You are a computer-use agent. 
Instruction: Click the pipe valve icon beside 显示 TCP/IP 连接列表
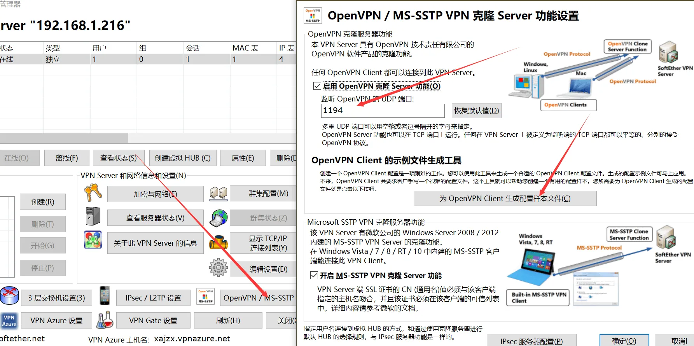tap(219, 243)
